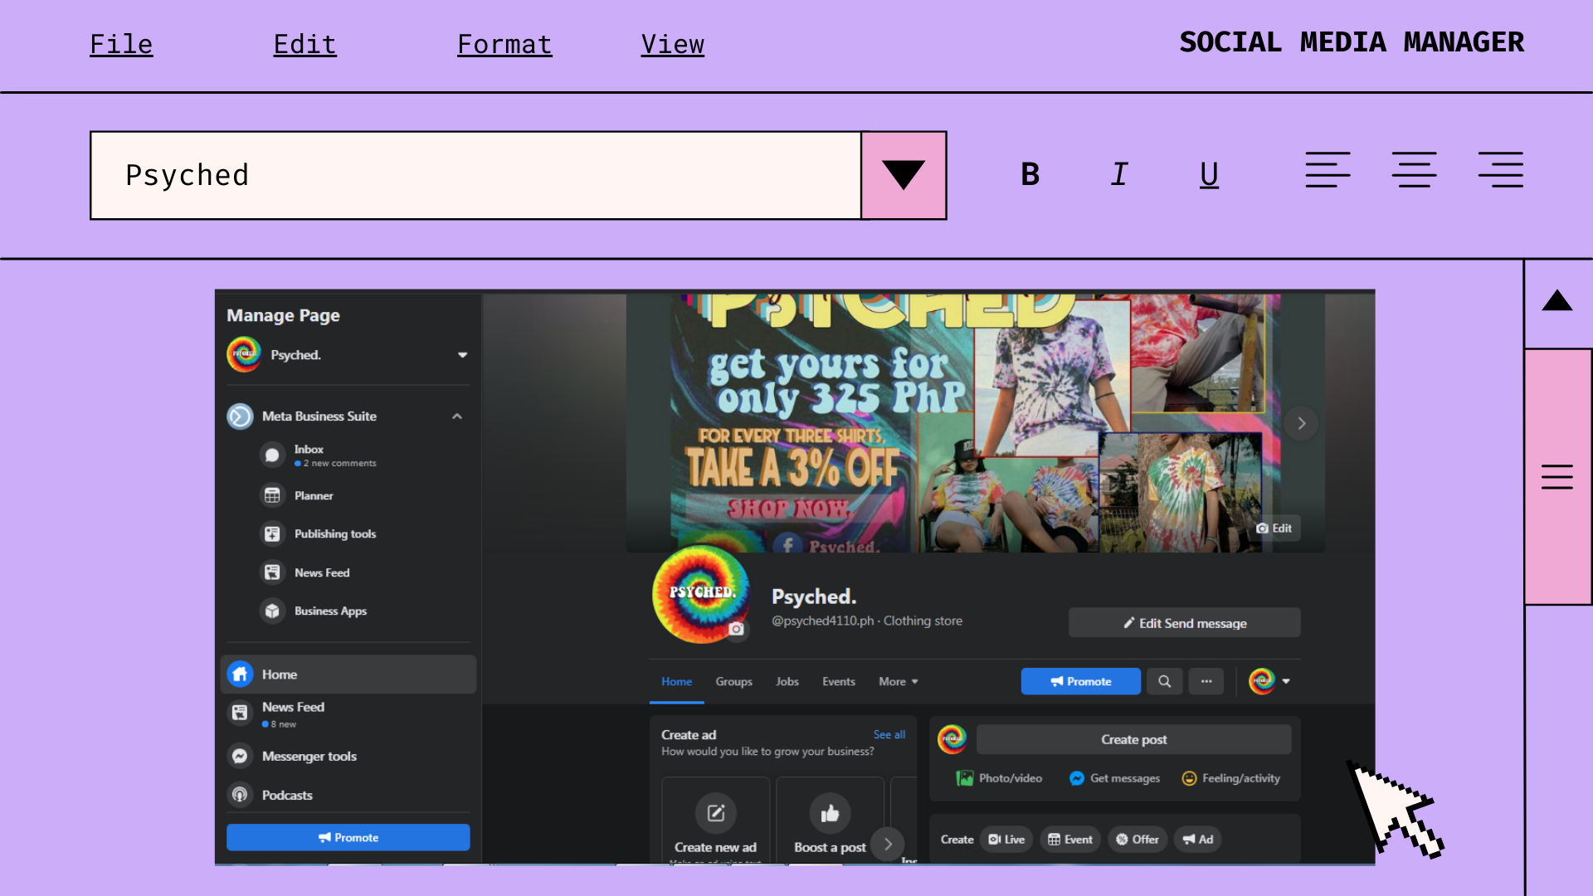Toggle italic formatting button
Image resolution: width=1593 pixels, height=896 pixels.
pos(1119,174)
